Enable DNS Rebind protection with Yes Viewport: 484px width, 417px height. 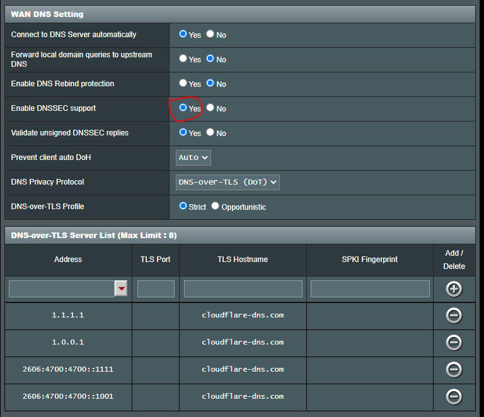coord(183,83)
